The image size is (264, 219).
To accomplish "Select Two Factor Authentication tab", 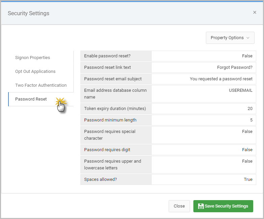I will pyautogui.click(x=41, y=85).
